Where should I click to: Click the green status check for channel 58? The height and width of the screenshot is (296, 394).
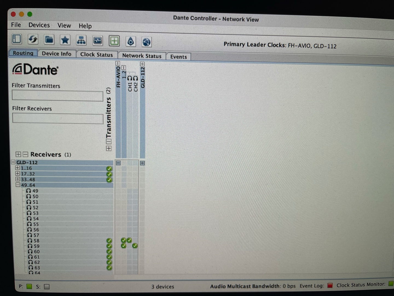point(109,241)
